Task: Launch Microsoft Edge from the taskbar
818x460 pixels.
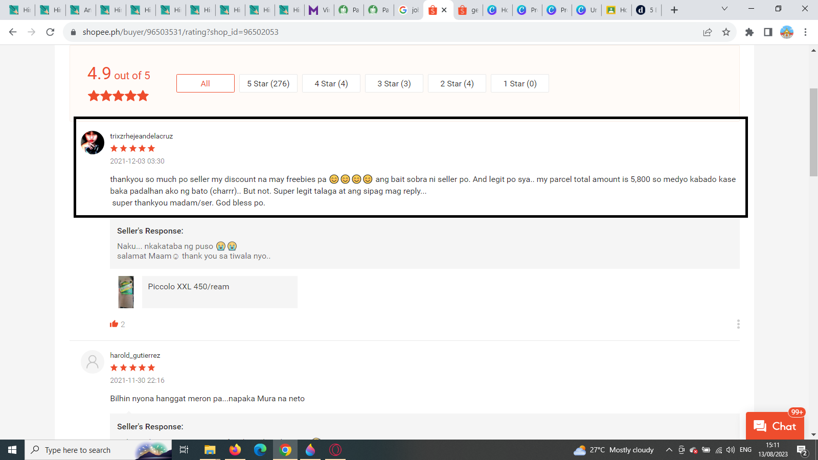Action: pos(260,450)
